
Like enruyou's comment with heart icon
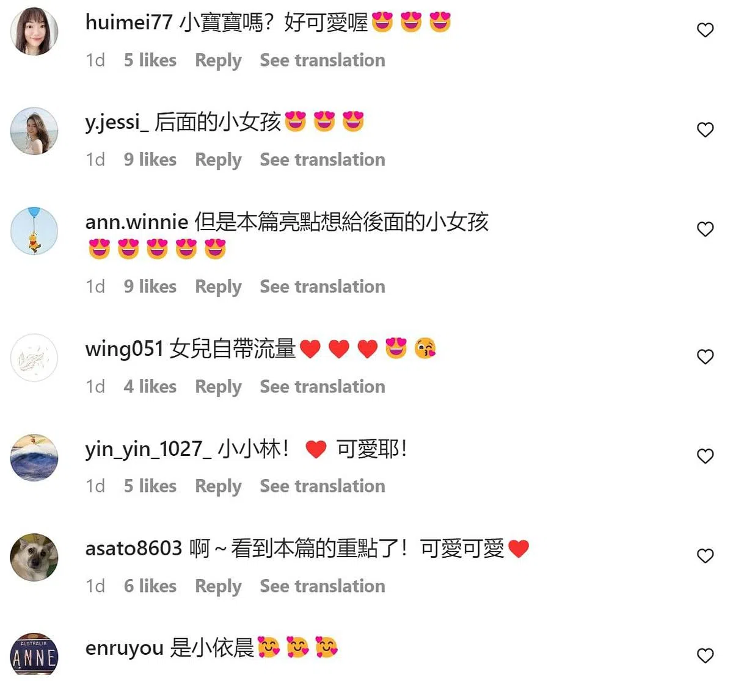[x=705, y=655]
